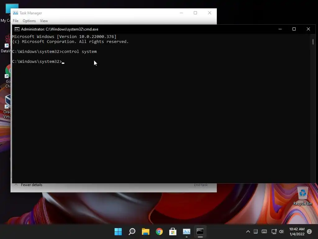Maximize the Command Prompt window
The width and height of the screenshot is (318, 239).
(x=294, y=29)
